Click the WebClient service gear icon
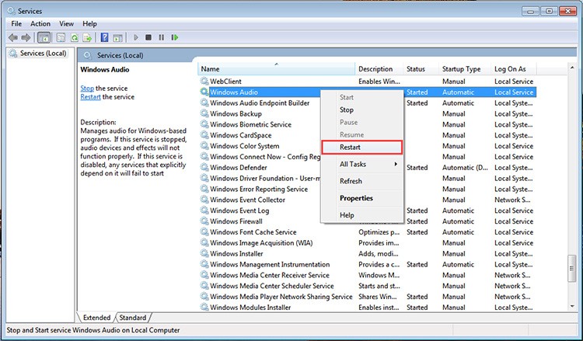 coord(204,81)
